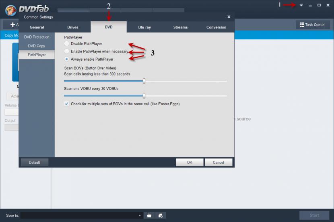Click the scan cells seconds slider handle
The height and width of the screenshot is (222, 334).
(x=144, y=81)
